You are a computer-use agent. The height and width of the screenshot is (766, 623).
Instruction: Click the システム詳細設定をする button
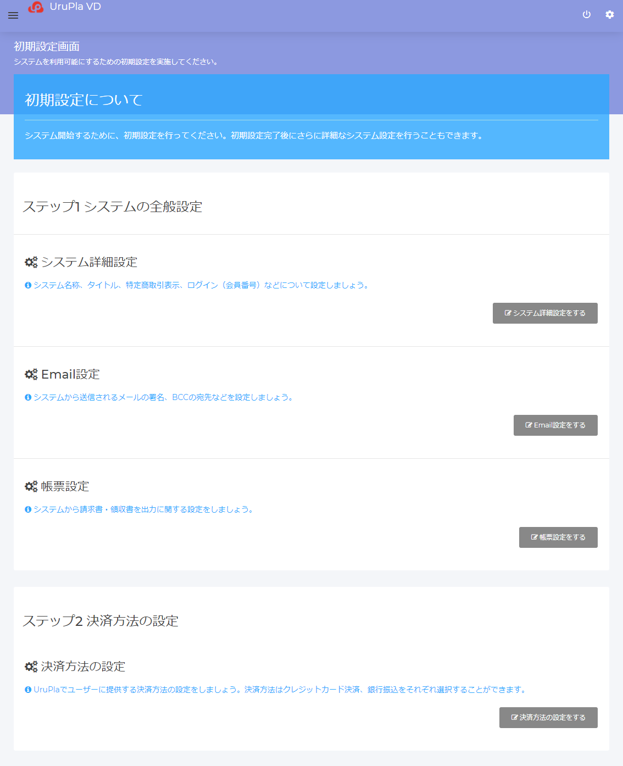pyautogui.click(x=545, y=313)
